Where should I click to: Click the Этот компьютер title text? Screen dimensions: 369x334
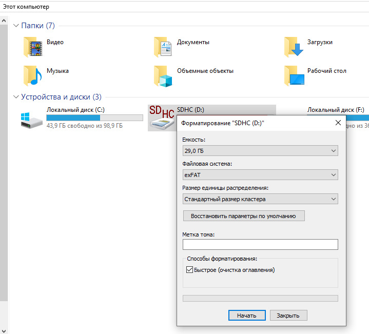(26, 7)
